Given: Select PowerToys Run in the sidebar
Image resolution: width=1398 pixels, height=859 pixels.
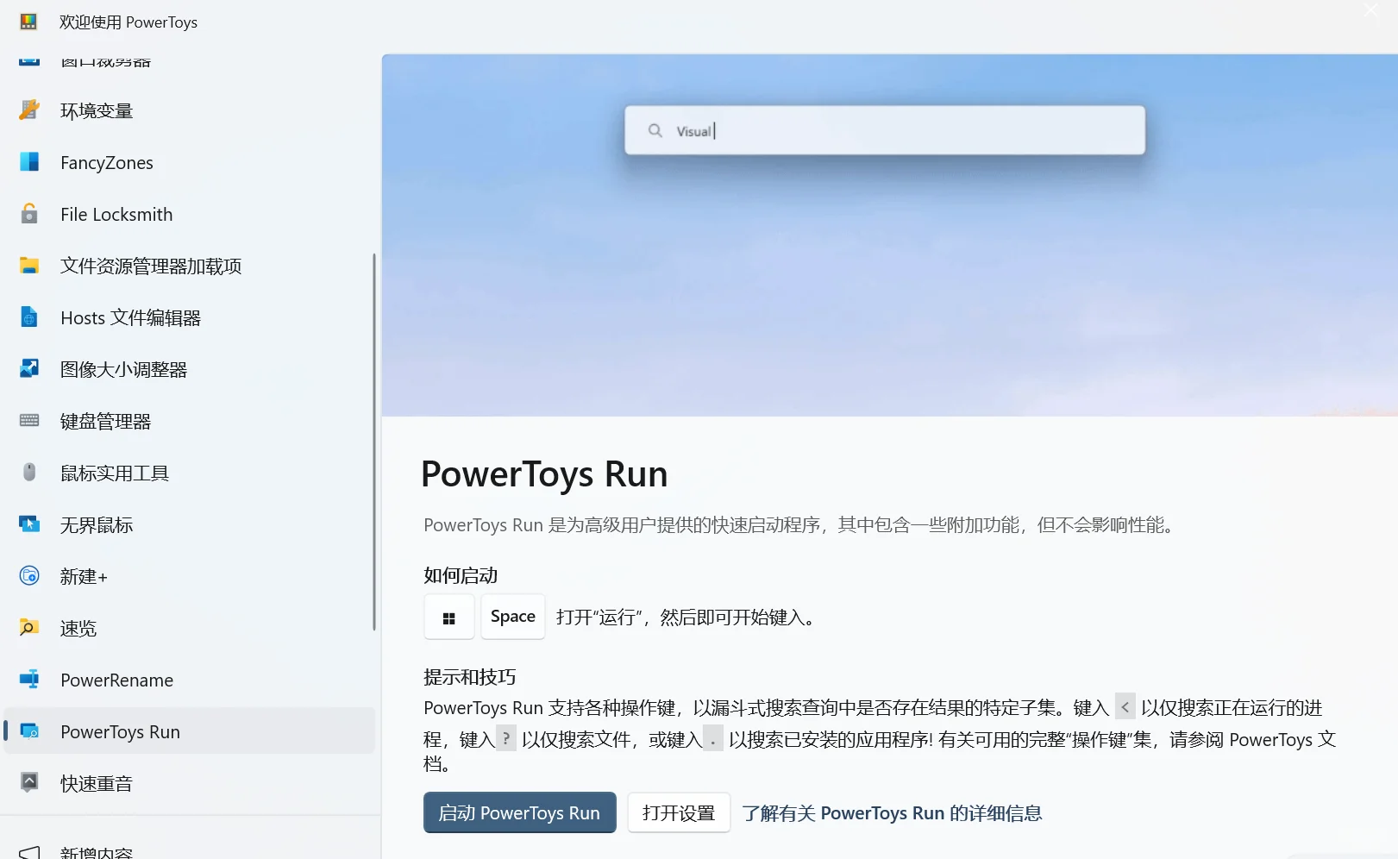Looking at the screenshot, I should tap(120, 731).
